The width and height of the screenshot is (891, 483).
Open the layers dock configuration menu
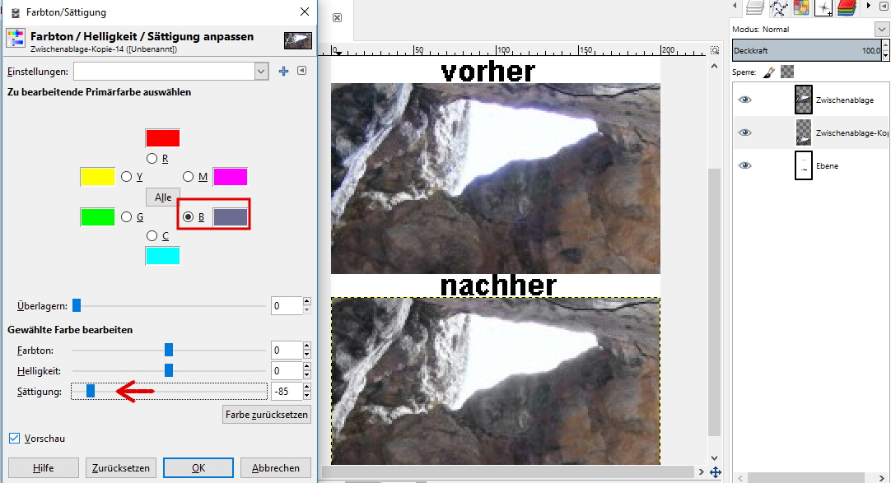[x=884, y=6]
